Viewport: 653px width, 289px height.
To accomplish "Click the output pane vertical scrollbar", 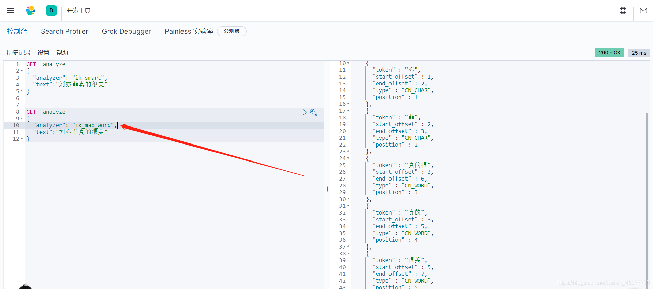I will [x=647, y=201].
